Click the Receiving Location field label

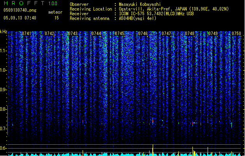(x=91, y=9)
